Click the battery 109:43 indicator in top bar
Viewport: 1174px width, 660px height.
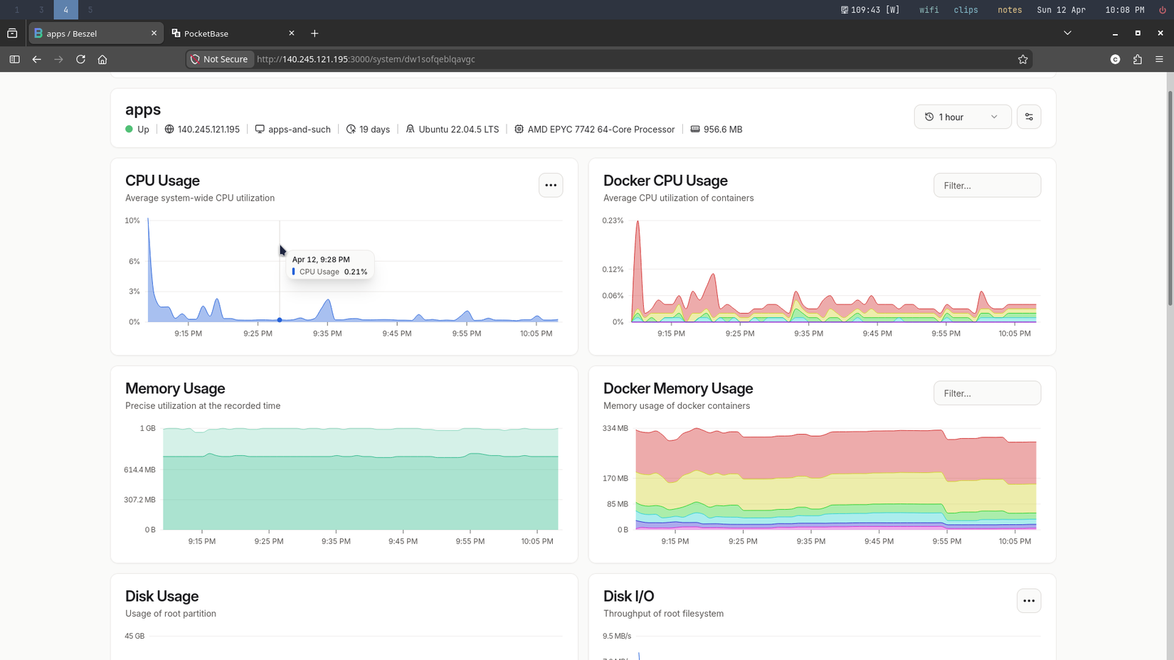pos(870,10)
